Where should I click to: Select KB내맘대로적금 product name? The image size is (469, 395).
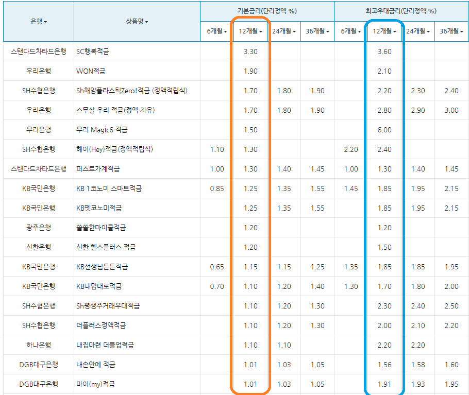tap(99, 286)
